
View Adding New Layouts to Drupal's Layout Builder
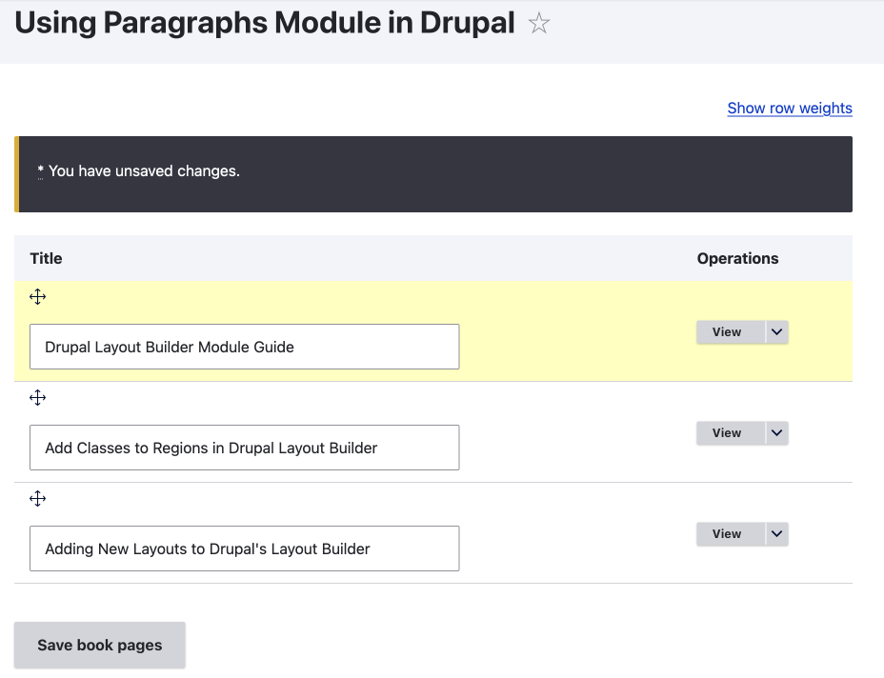click(x=731, y=533)
